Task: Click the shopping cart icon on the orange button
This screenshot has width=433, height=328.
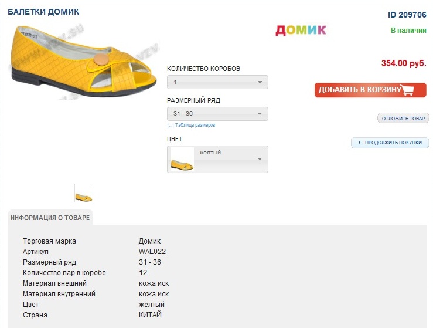Action: coord(414,90)
